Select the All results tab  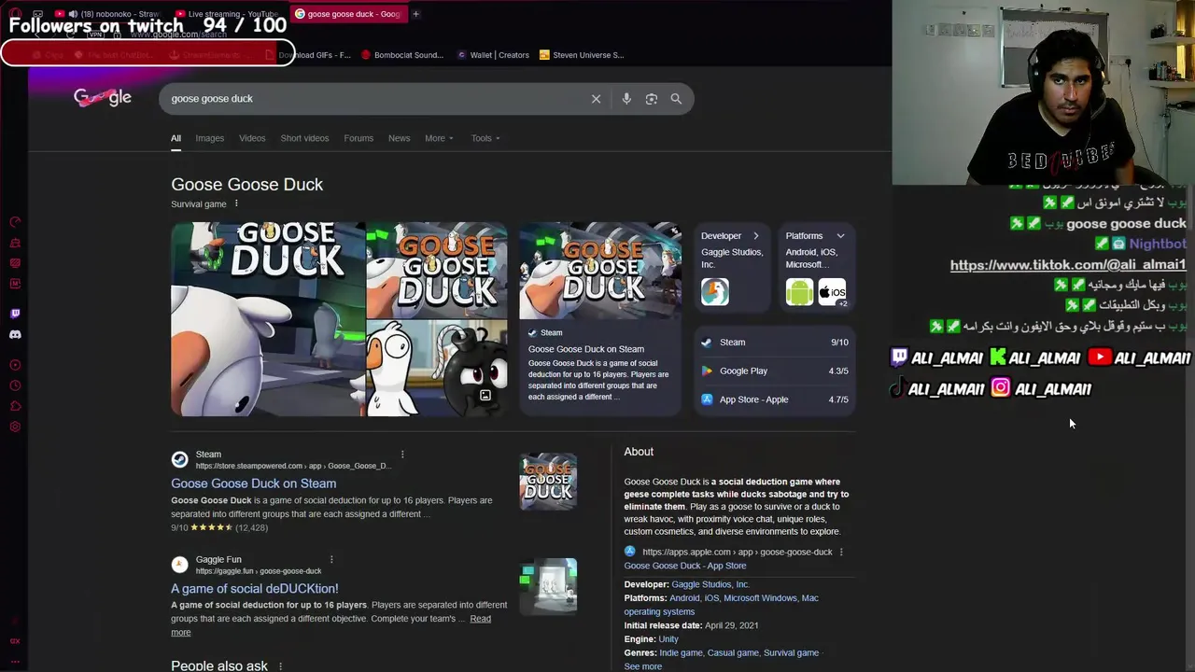176,138
